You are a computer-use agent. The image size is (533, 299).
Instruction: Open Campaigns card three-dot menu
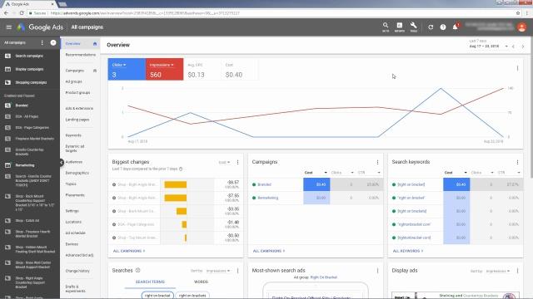pyautogui.click(x=377, y=163)
